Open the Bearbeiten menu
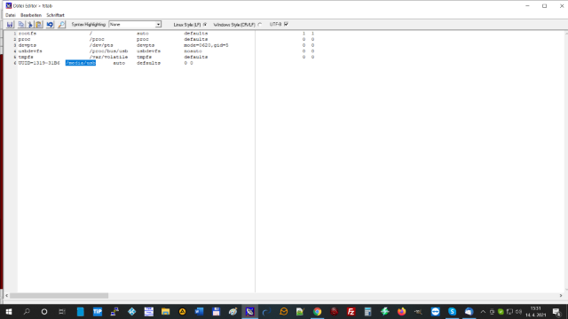Screen dimensions: 568x319 (x=31, y=15)
